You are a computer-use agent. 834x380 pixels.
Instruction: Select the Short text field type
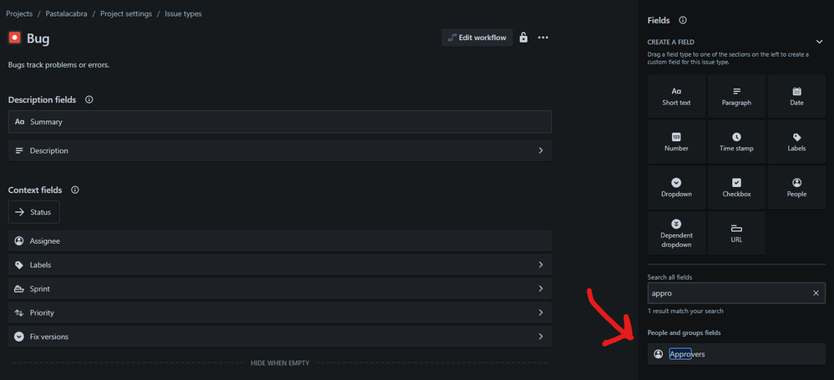676,96
